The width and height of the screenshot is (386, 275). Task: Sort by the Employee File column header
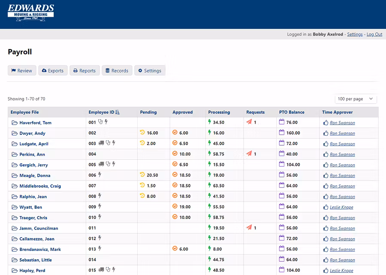pos(24,112)
